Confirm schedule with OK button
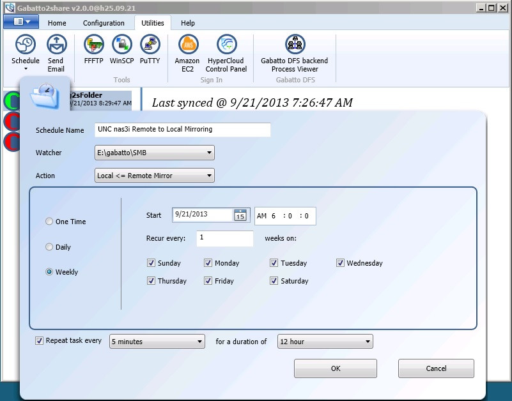This screenshot has height=401, width=512. point(336,368)
